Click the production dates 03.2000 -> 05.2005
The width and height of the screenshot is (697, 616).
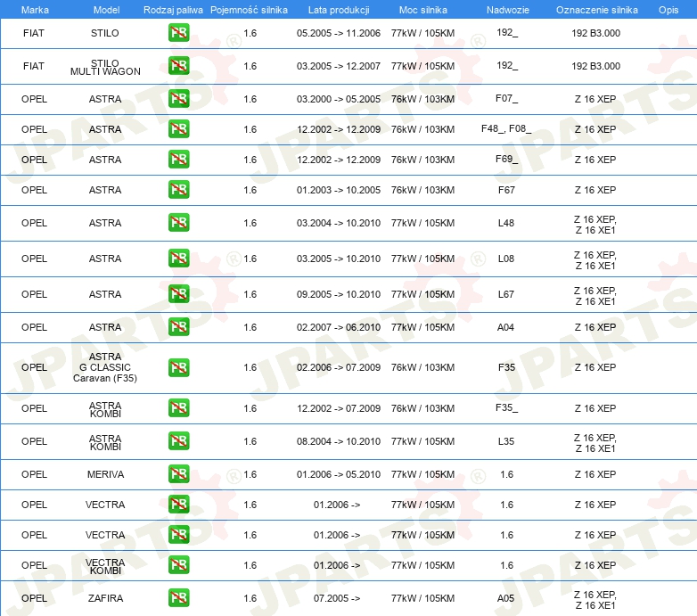[339, 99]
